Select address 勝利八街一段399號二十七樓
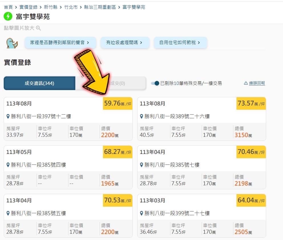The height and width of the screenshot is (240, 283). coord(177,213)
